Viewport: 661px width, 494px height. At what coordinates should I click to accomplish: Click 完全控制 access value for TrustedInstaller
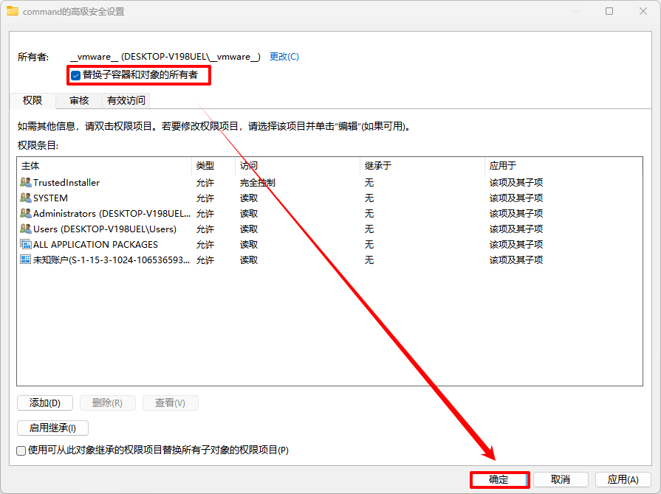258,183
